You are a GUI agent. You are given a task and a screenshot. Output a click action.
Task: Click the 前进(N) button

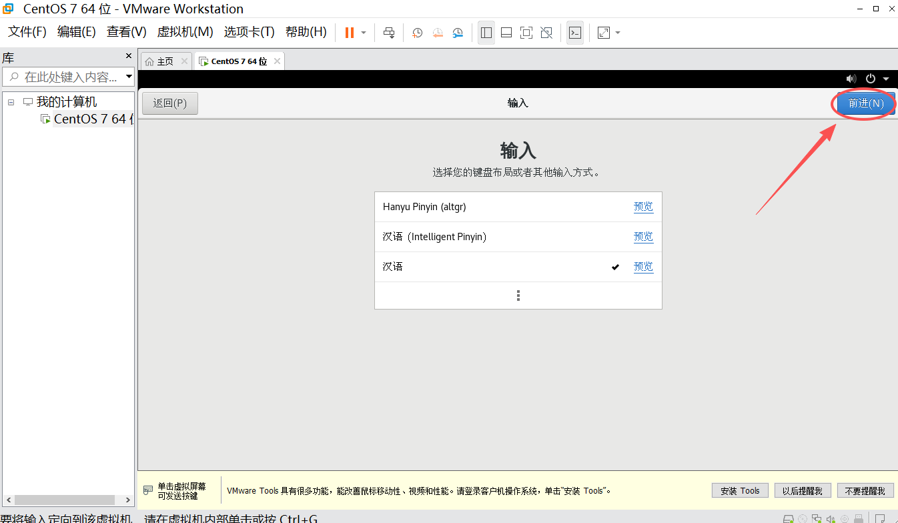pyautogui.click(x=866, y=103)
